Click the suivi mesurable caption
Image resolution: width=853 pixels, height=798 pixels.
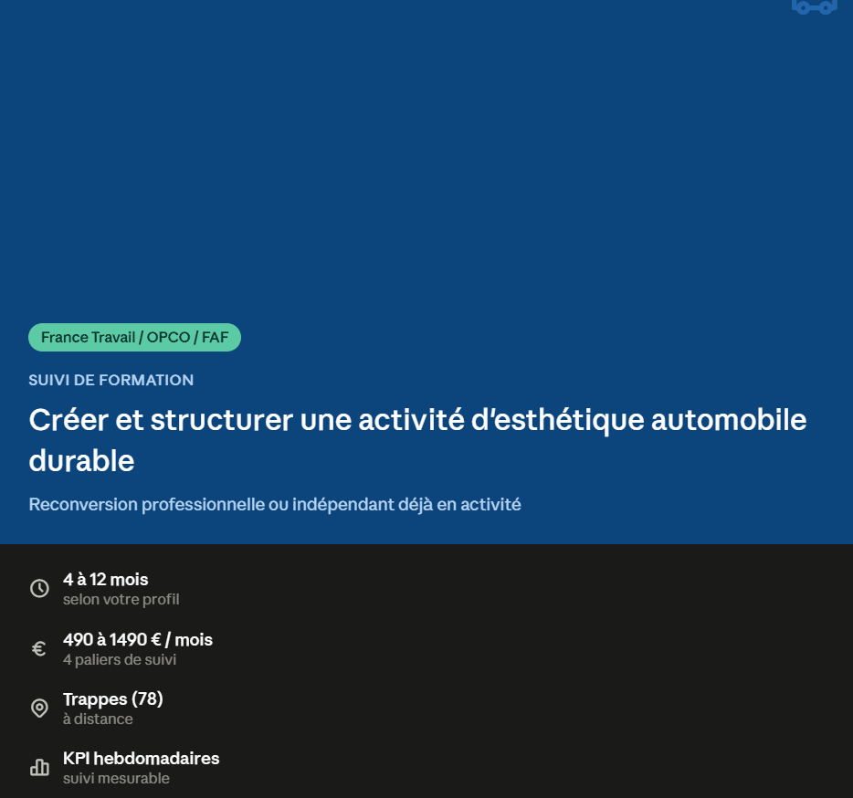pyautogui.click(x=116, y=779)
